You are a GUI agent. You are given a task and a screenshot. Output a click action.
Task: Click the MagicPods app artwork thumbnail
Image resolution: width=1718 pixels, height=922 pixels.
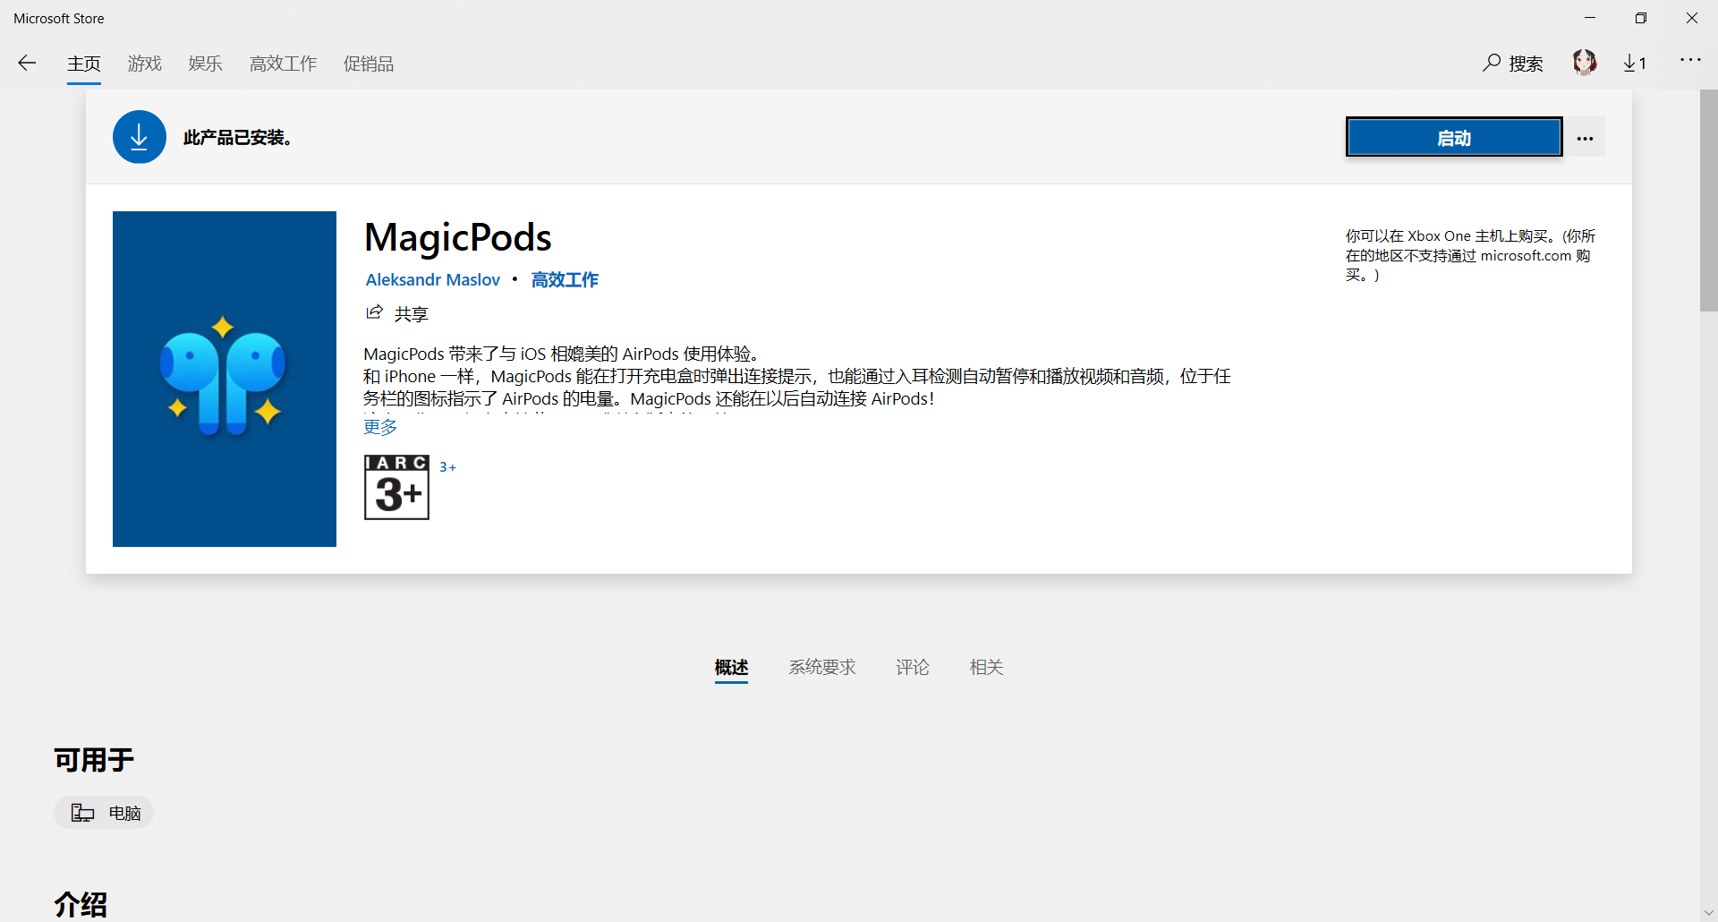click(x=224, y=378)
